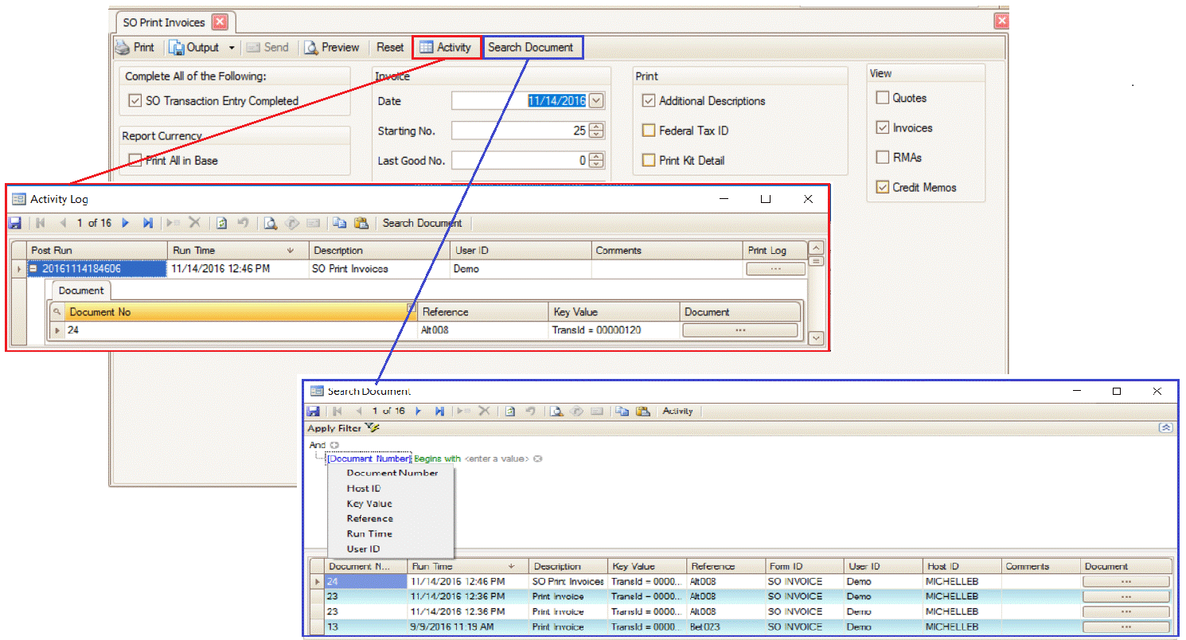Image resolution: width=1186 pixels, height=640 pixels.
Task: Expand the Output dropdown arrow
Action: click(232, 48)
